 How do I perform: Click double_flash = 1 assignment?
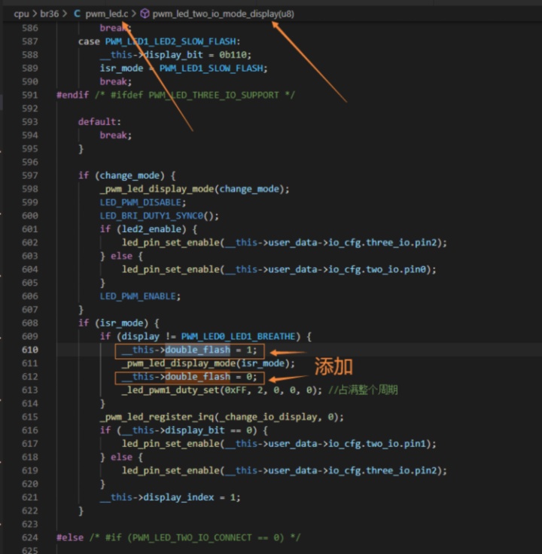[x=189, y=350]
